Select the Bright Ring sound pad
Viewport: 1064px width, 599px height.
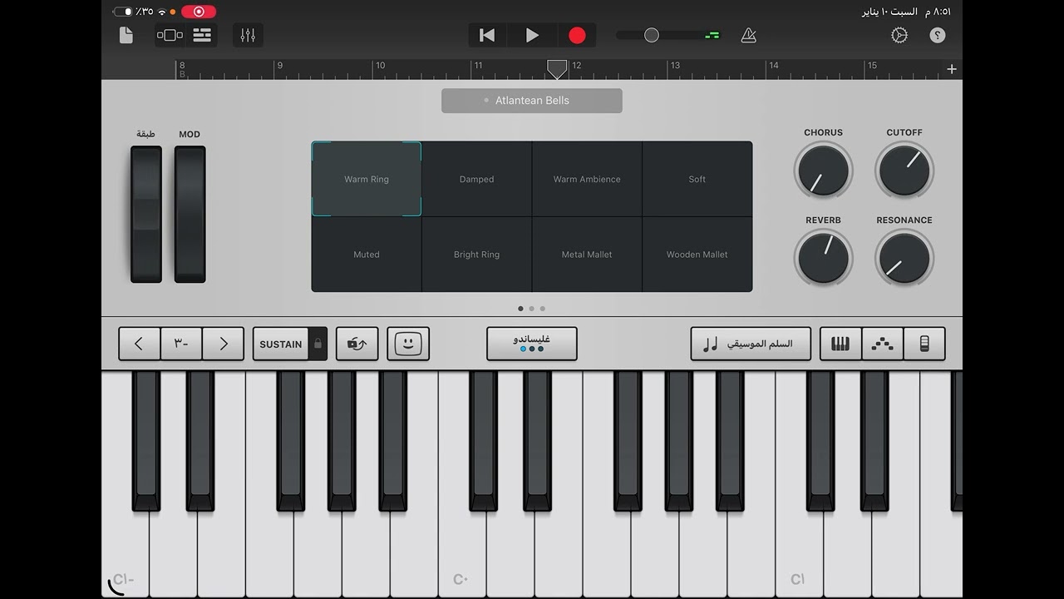(x=477, y=255)
